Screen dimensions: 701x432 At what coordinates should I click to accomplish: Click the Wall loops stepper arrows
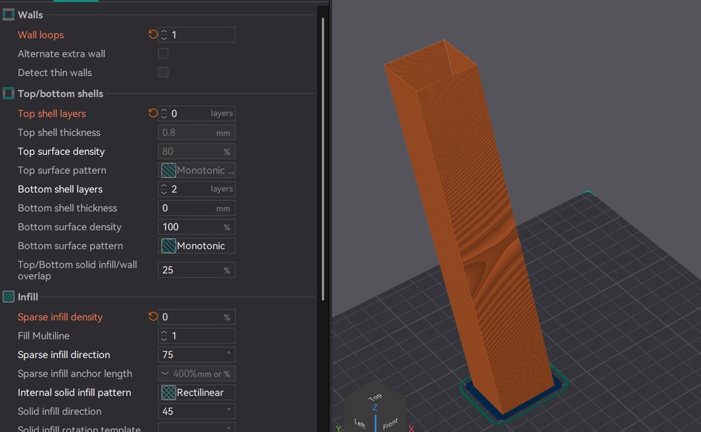[164, 34]
